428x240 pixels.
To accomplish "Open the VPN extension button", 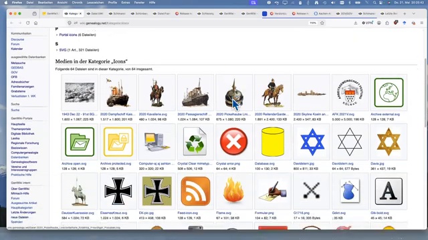I will [367, 23].
